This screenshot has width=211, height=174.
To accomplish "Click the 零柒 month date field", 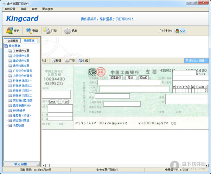I will point(131,78).
